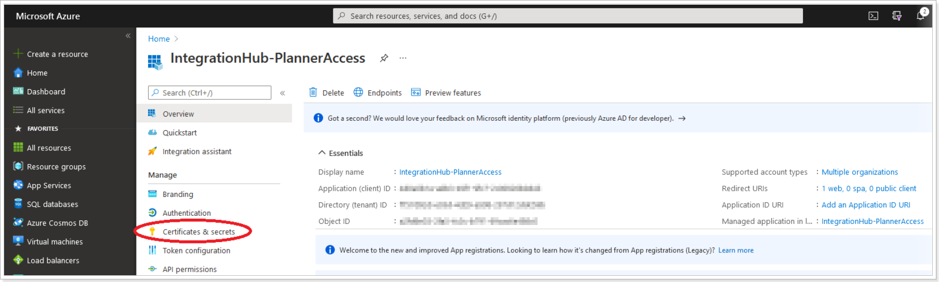Click Token configuration bars icon

point(152,250)
